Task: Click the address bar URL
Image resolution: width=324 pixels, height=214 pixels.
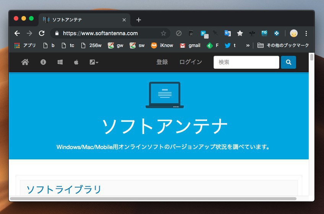Action: coord(100,33)
